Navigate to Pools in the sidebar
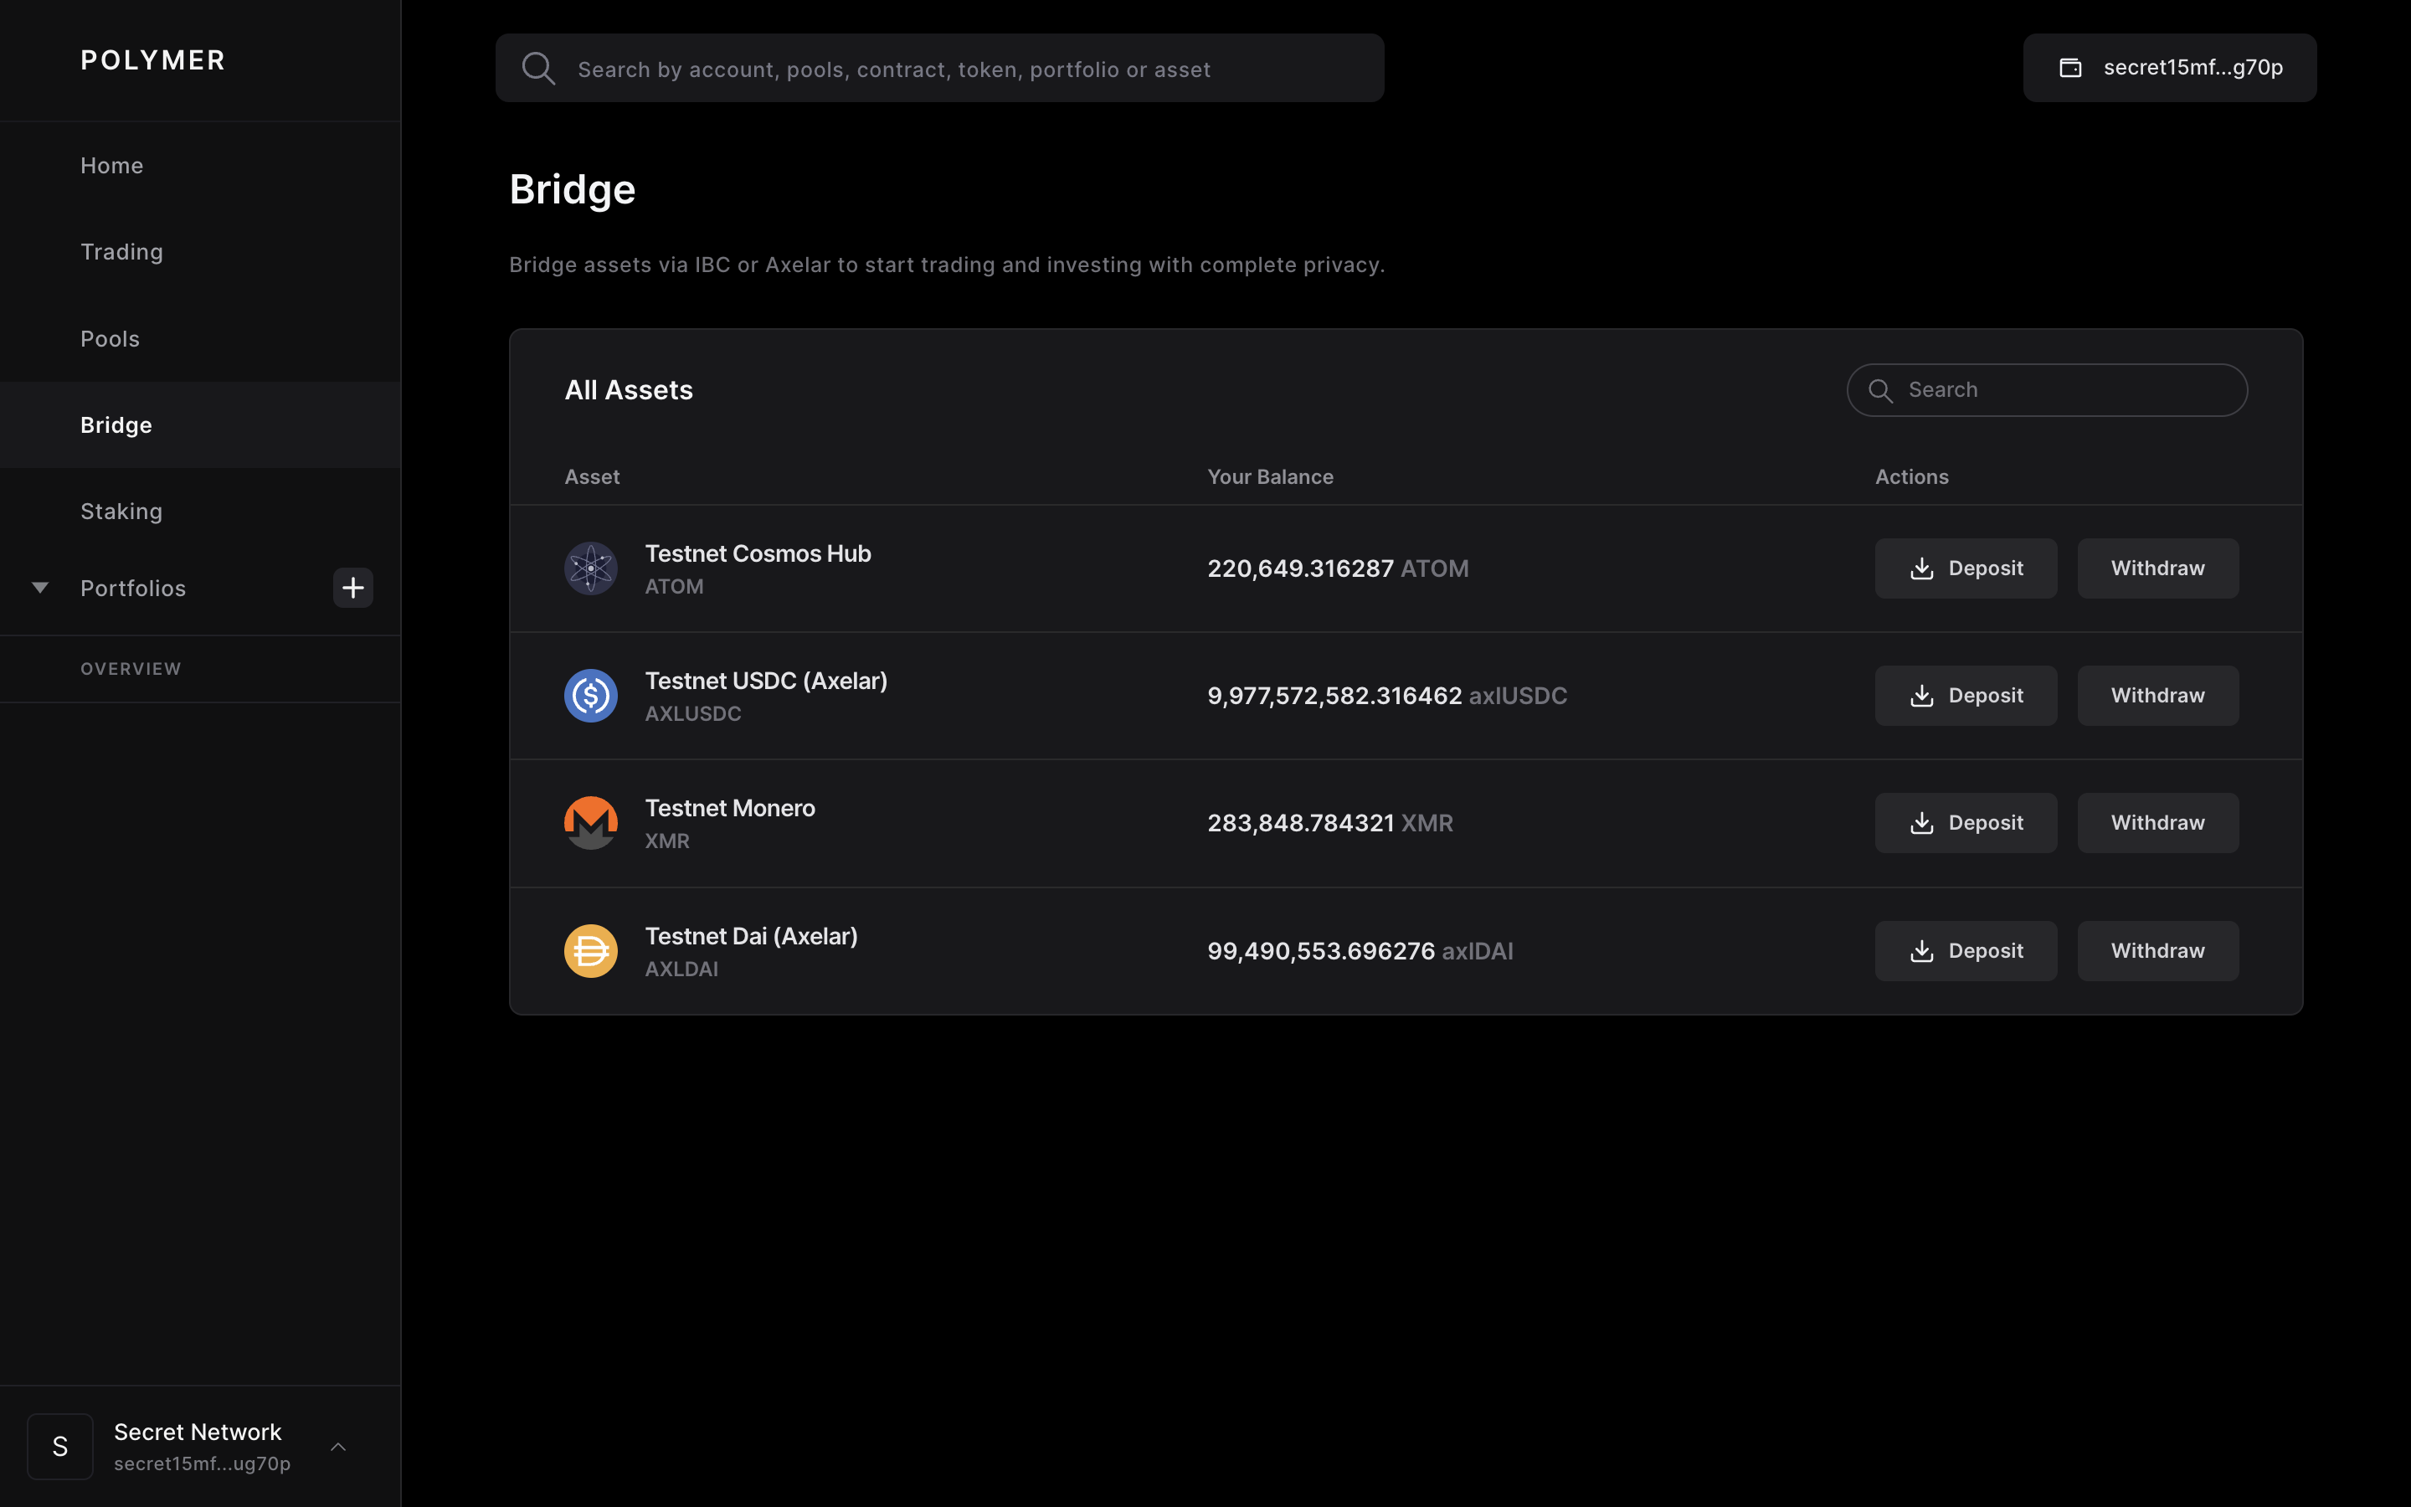 pyautogui.click(x=110, y=339)
